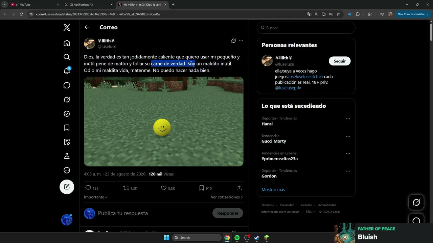Screen dimensions: 433x243
Task: Open the Profile icon in sidebar
Action: [x=67, y=156]
